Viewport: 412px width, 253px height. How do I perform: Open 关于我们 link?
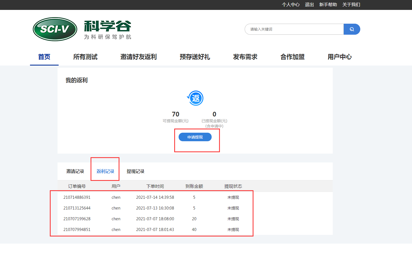[x=351, y=5]
